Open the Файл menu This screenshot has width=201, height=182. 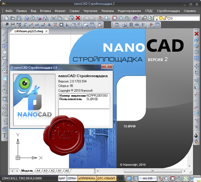pyautogui.click(x=9, y=11)
